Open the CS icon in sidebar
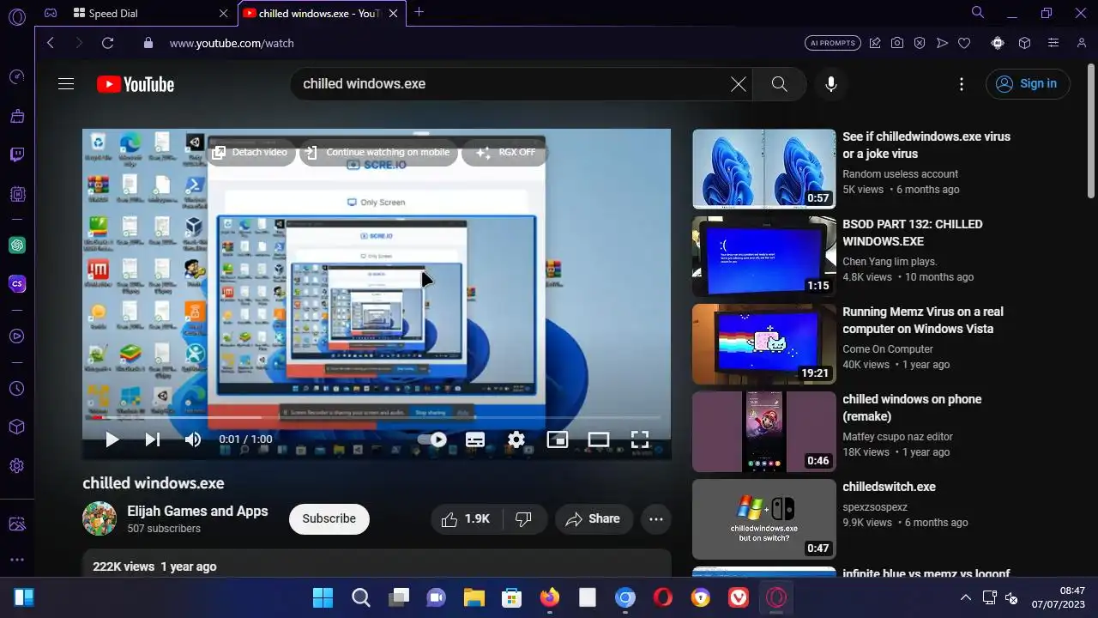This screenshot has width=1098, height=618. (17, 284)
